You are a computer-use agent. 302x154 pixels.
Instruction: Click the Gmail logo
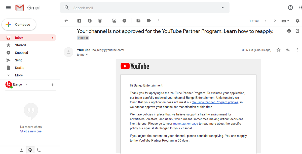[28, 8]
